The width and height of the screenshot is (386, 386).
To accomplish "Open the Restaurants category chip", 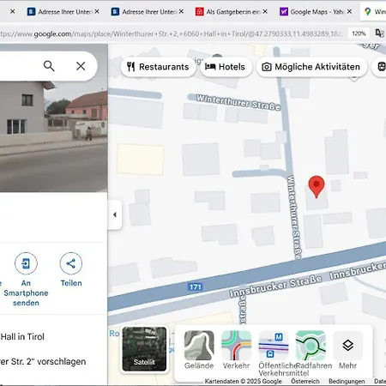I will [158, 67].
